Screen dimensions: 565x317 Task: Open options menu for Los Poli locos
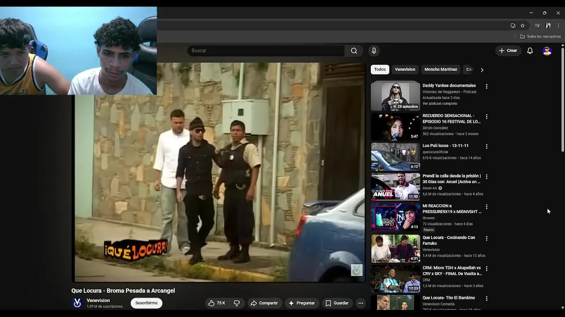point(486,146)
